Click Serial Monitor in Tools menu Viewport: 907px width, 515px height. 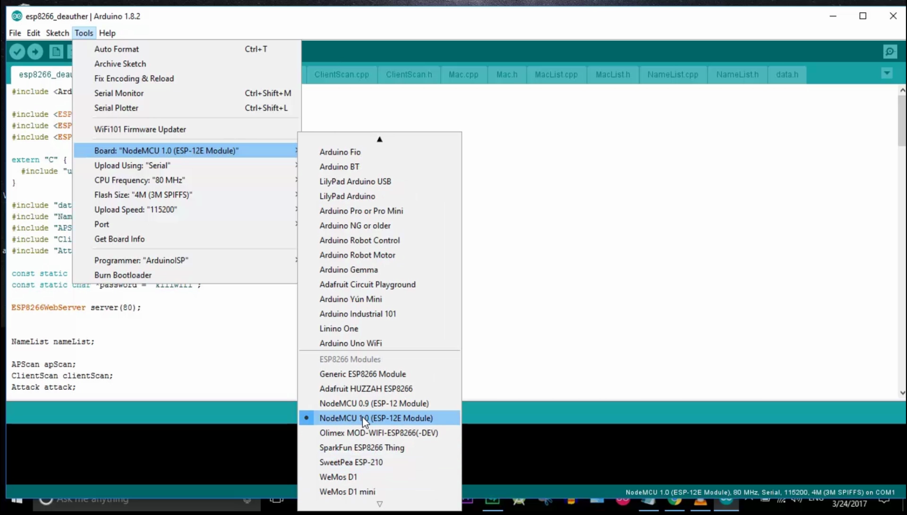(x=119, y=94)
